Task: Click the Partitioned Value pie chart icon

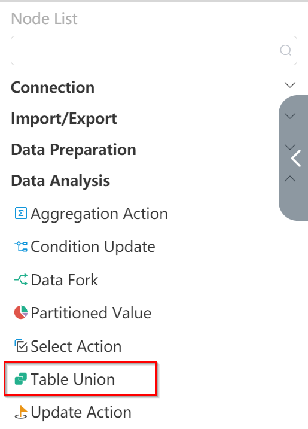Action: (21, 312)
